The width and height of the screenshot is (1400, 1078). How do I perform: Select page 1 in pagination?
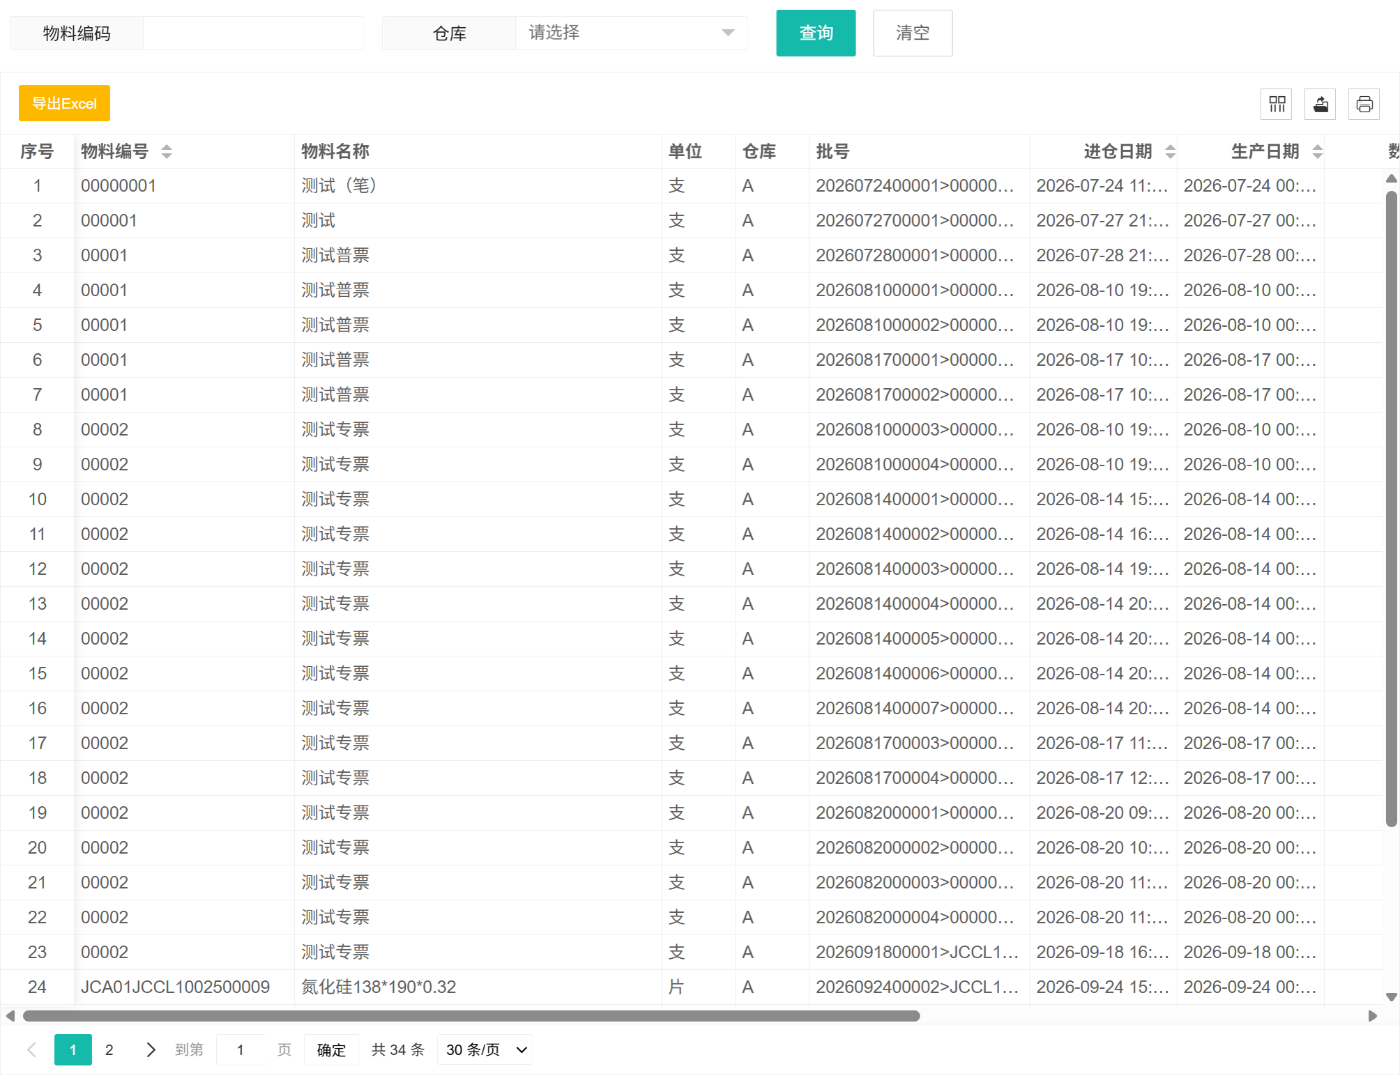[x=73, y=1050]
